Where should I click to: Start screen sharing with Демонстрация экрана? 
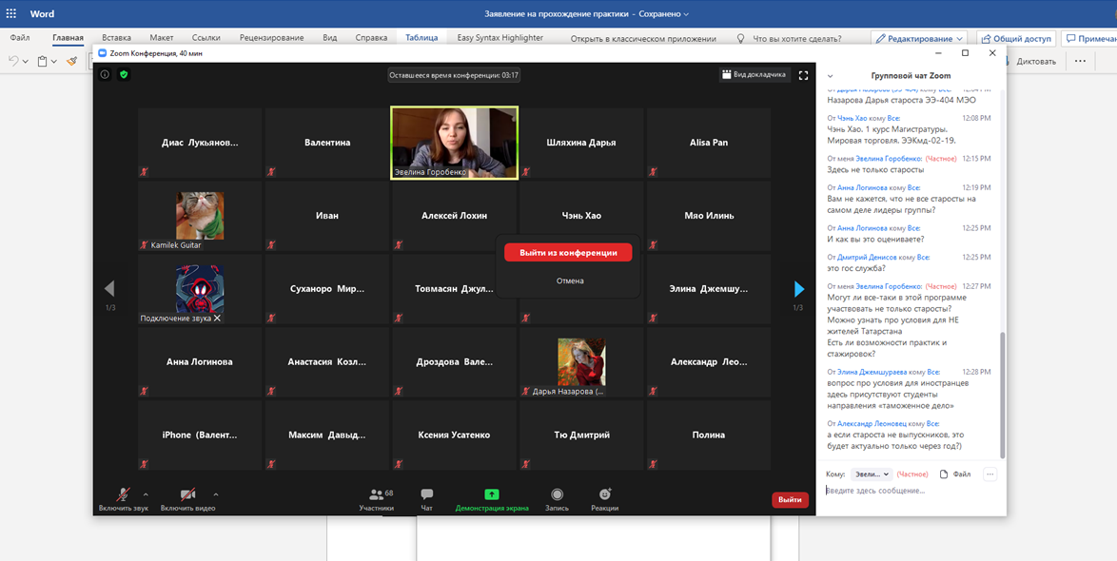click(x=492, y=500)
